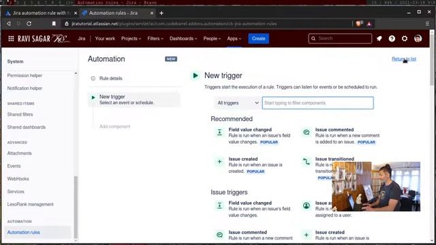Click the sidebar vertical scrollbar
436x245 pixels.
[76, 207]
